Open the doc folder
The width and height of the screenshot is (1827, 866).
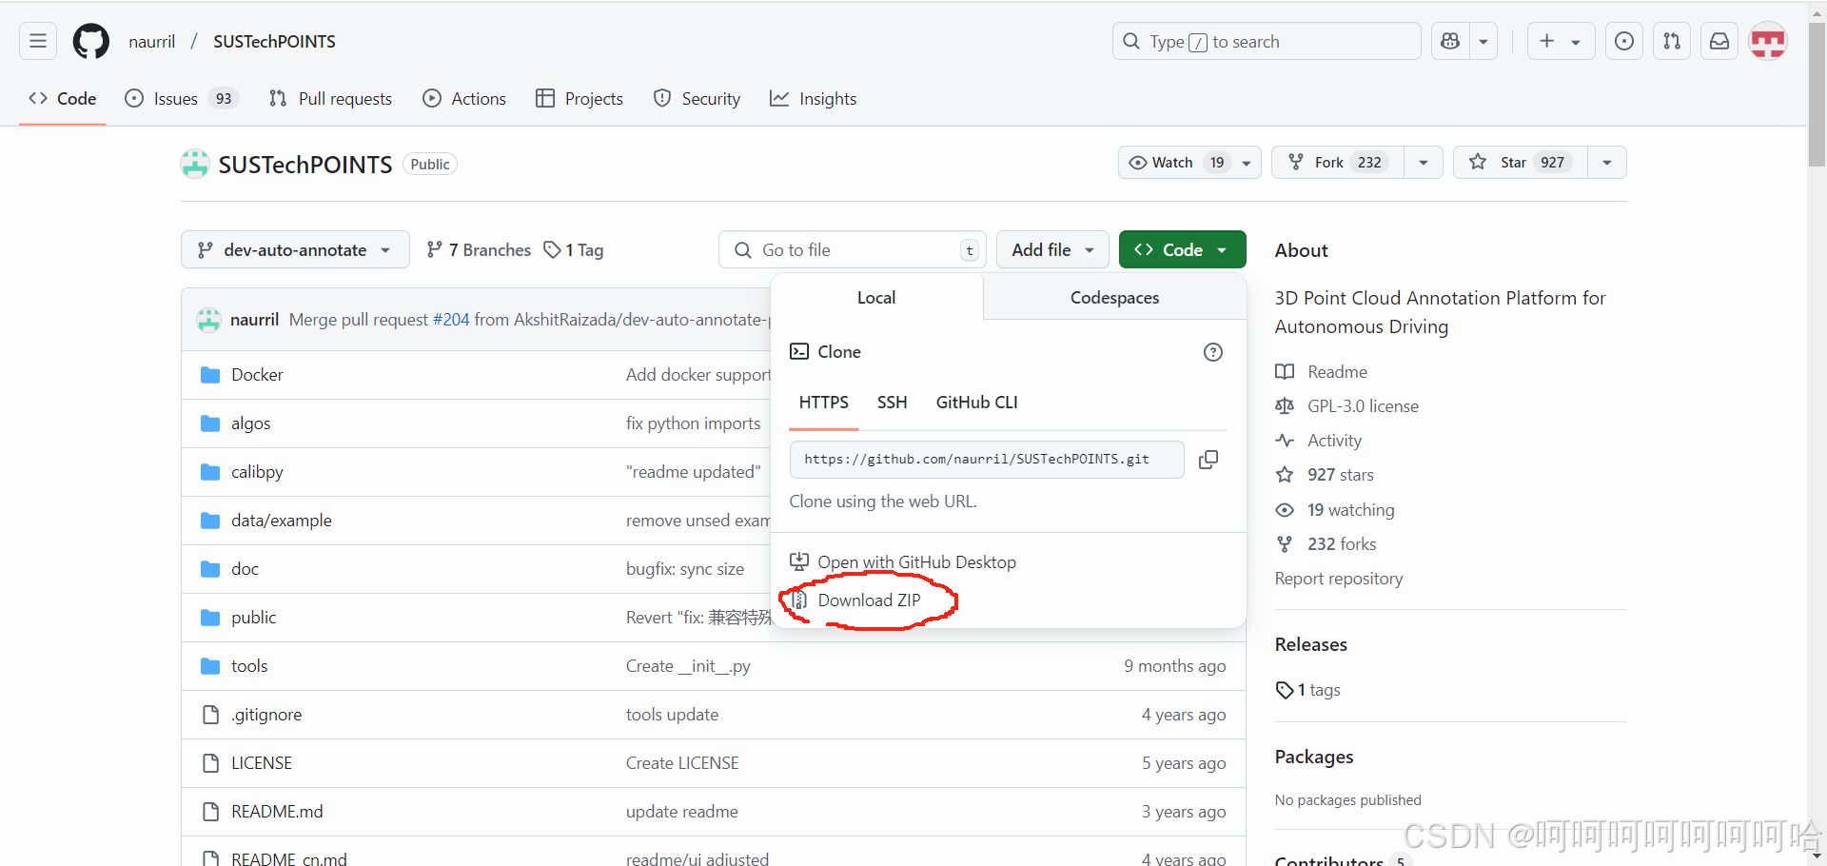[x=245, y=569]
